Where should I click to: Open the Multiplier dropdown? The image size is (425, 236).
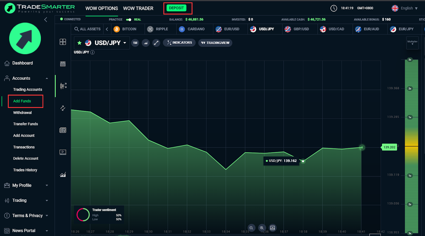(413, 43)
